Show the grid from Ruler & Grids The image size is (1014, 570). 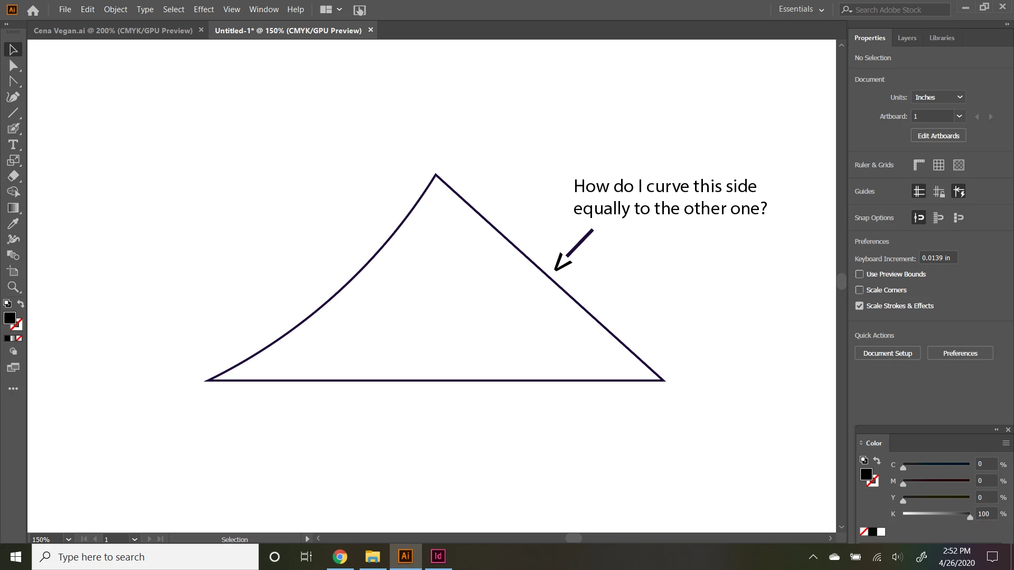tap(938, 165)
